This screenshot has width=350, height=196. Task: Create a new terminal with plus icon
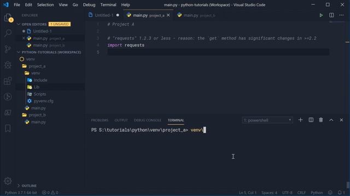(x=300, y=120)
